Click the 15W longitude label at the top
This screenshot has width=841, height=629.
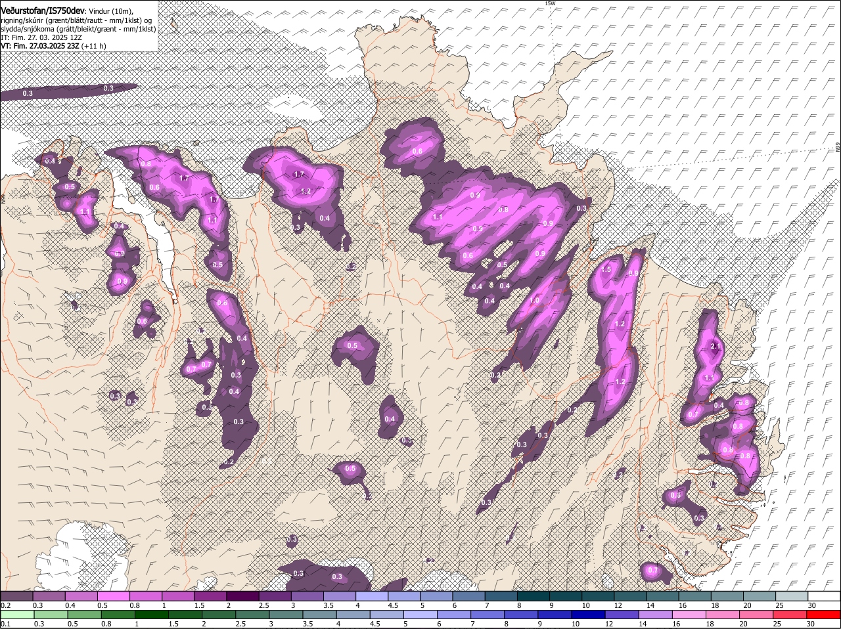[550, 3]
